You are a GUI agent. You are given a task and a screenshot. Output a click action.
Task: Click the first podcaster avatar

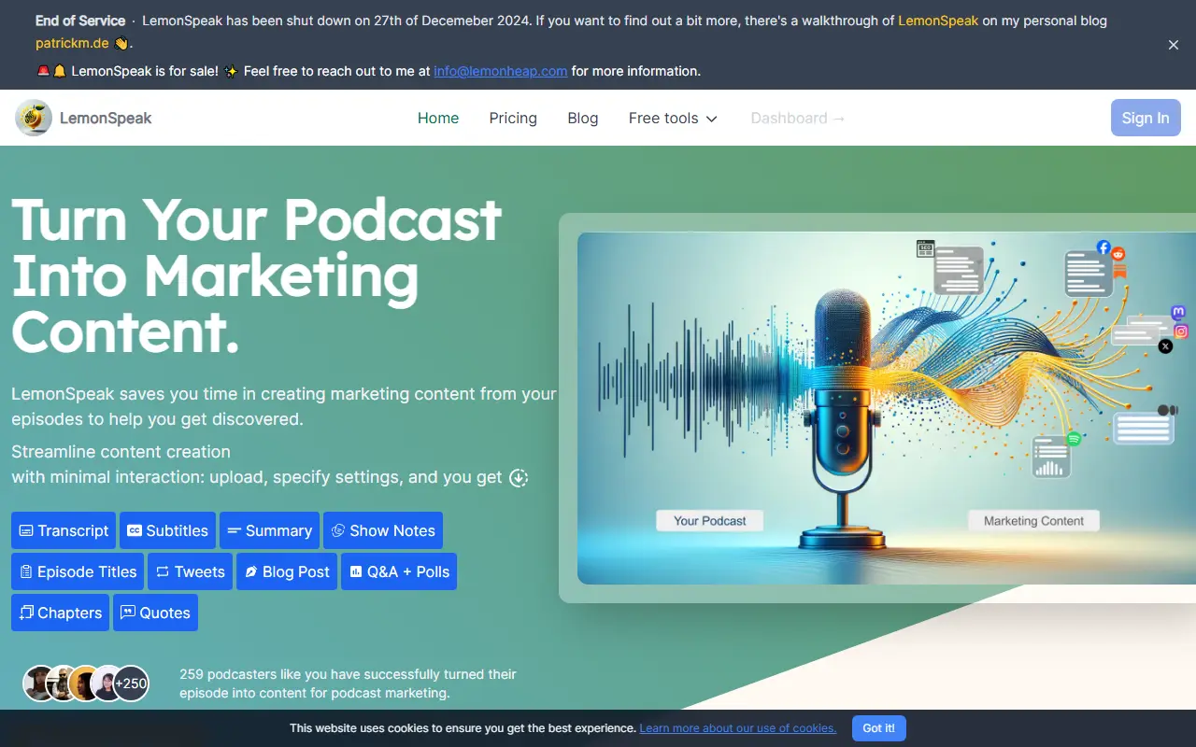coord(40,684)
